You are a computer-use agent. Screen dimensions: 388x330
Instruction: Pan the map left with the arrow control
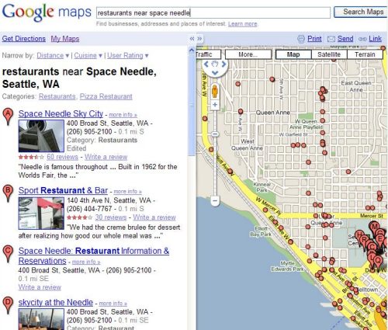[x=206, y=64]
